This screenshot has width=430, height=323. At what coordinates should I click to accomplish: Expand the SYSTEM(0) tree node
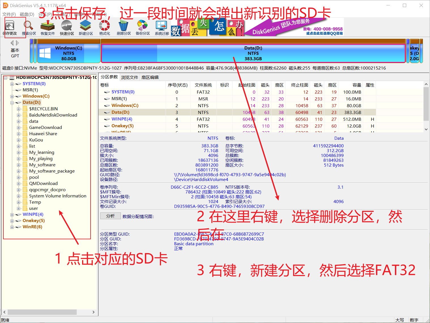pyautogui.click(x=12, y=84)
